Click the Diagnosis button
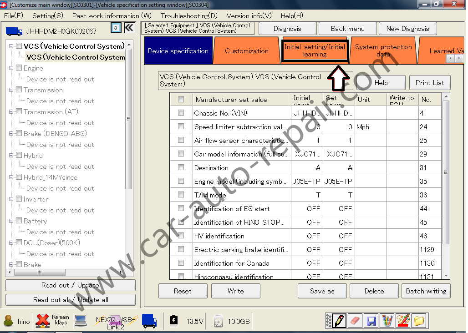Screen dimensions: 468x333 click(x=287, y=29)
